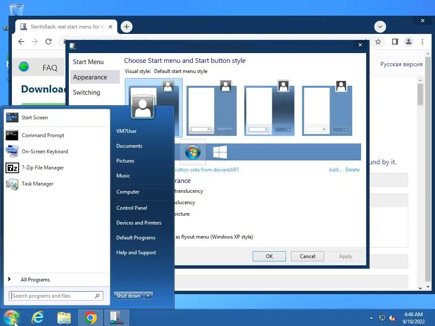Select the Windows 7 orb start button
Image resolution: width=435 pixels, height=326 pixels.
coord(193,152)
